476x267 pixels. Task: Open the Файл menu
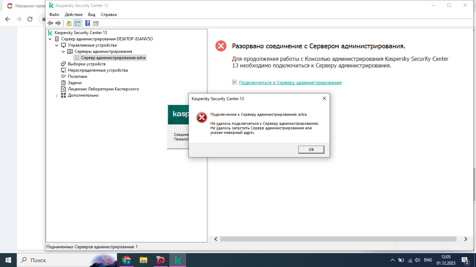click(x=54, y=14)
